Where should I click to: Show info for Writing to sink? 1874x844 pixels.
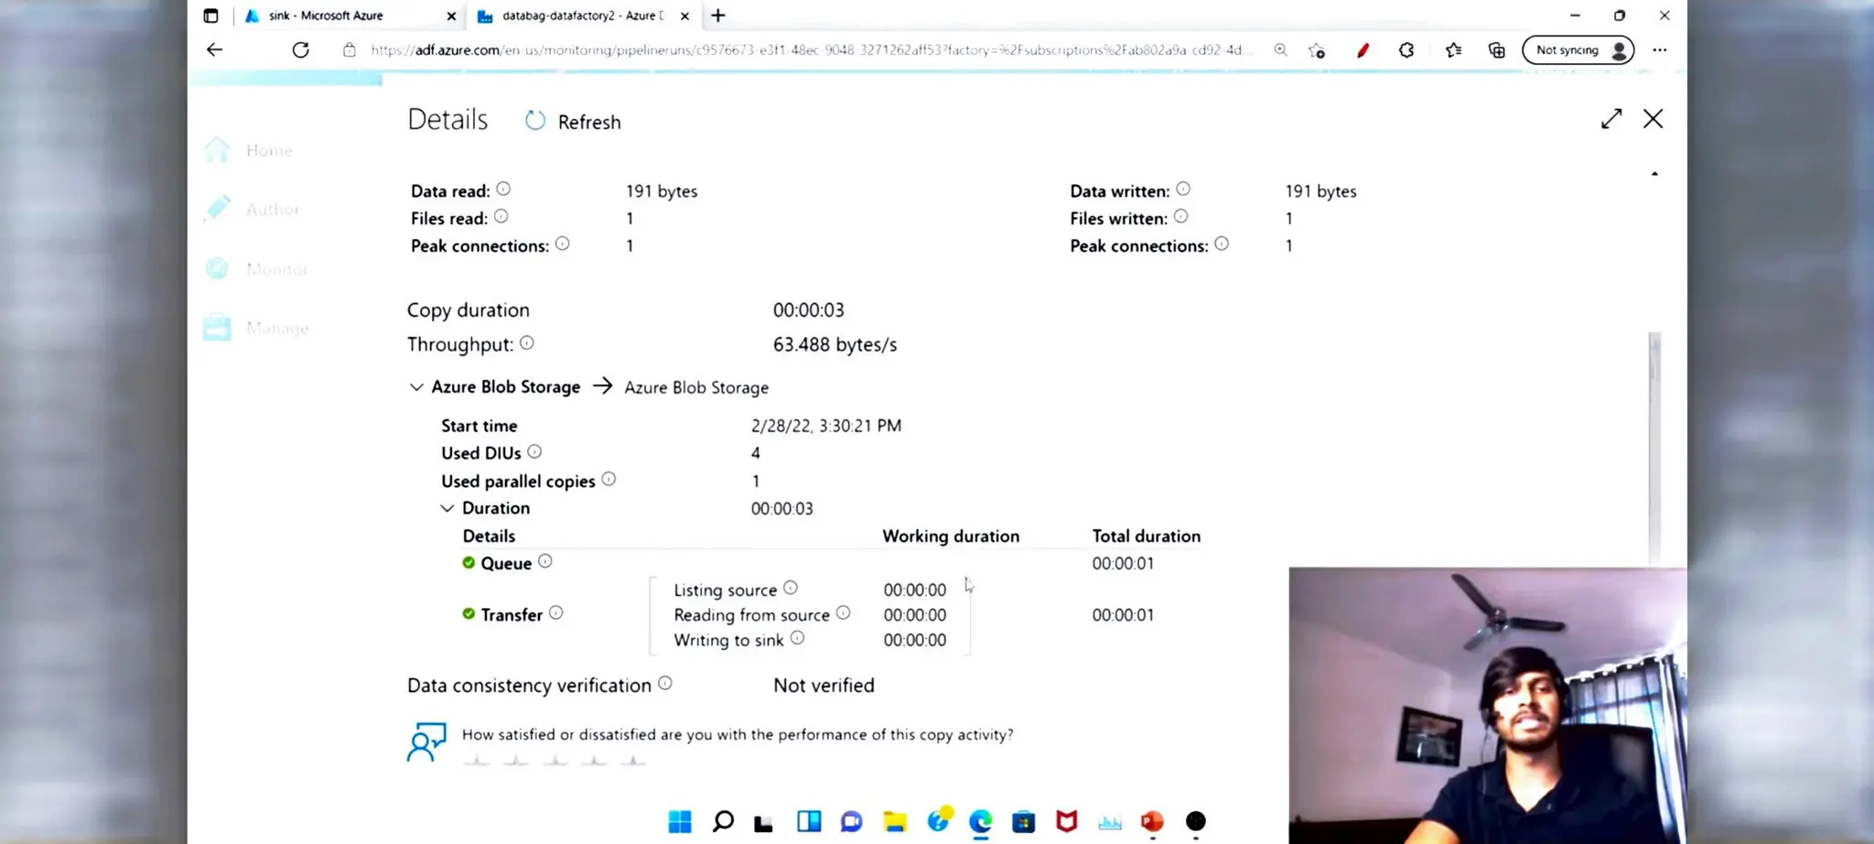coord(797,638)
